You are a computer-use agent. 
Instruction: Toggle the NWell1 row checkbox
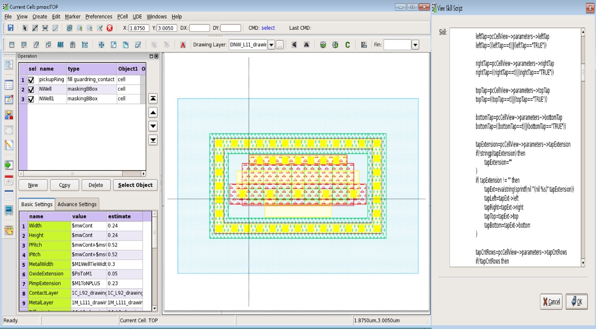[x=31, y=99]
